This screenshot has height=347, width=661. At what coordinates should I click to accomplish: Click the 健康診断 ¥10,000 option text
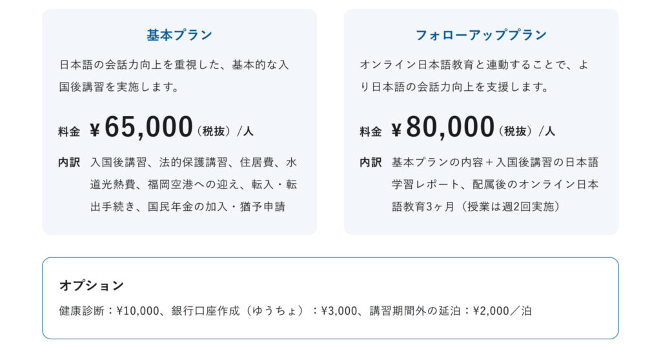pyautogui.click(x=109, y=312)
